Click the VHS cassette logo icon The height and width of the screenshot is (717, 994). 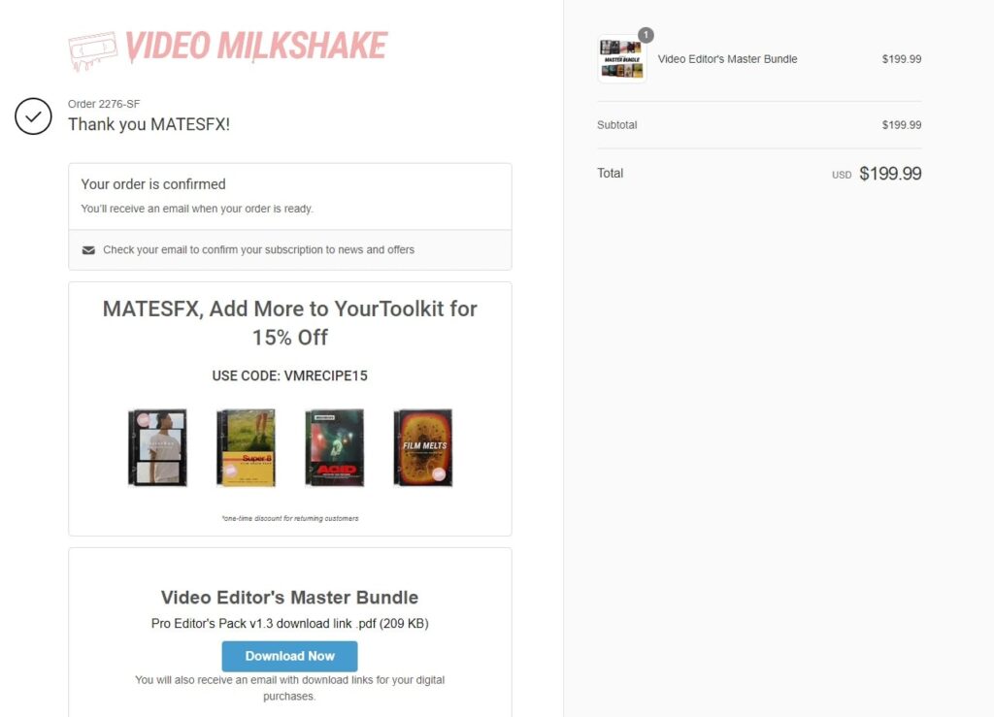click(92, 50)
